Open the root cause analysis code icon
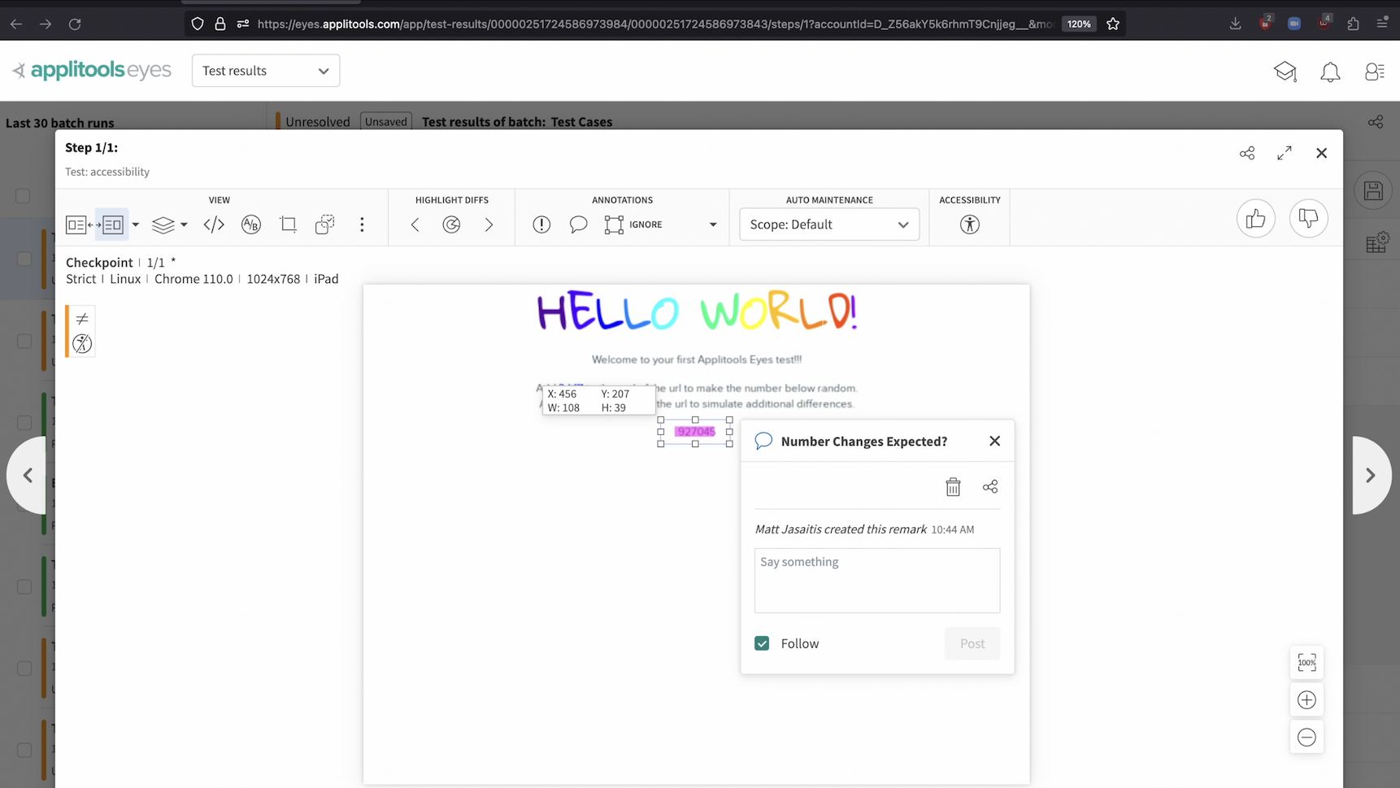 click(214, 224)
